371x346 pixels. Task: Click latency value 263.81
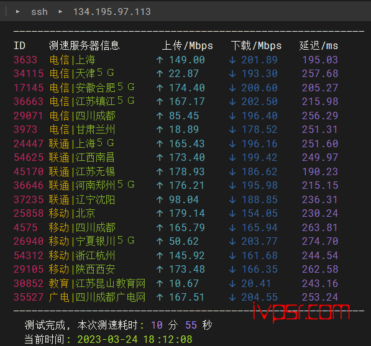click(320, 227)
